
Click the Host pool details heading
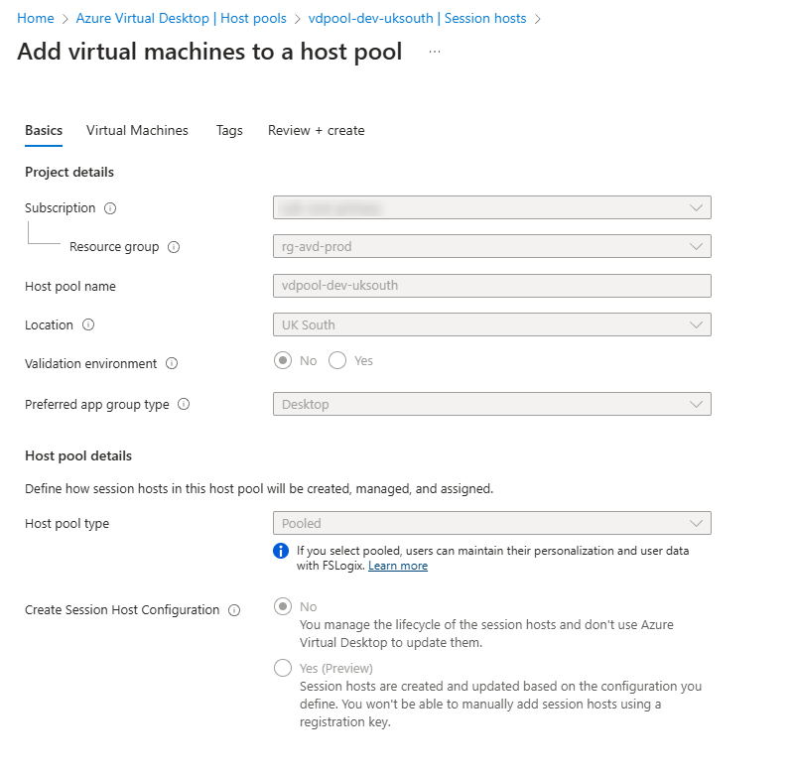pos(78,455)
